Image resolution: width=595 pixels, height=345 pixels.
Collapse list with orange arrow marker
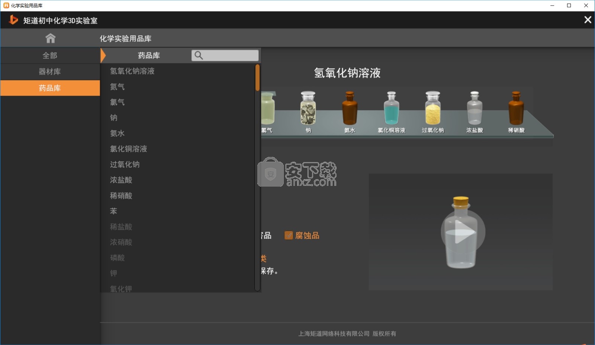[x=103, y=55]
